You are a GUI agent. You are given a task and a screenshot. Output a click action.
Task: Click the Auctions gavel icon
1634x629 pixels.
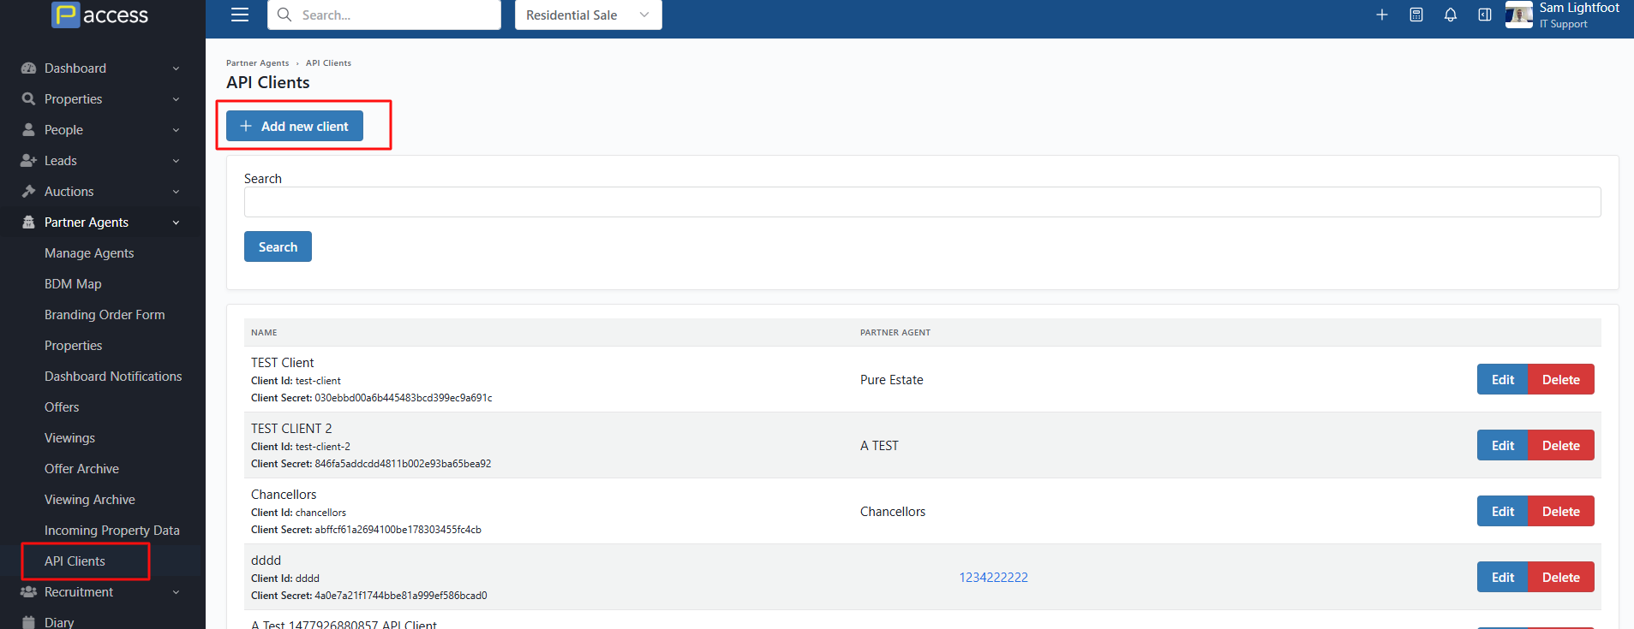tap(28, 192)
